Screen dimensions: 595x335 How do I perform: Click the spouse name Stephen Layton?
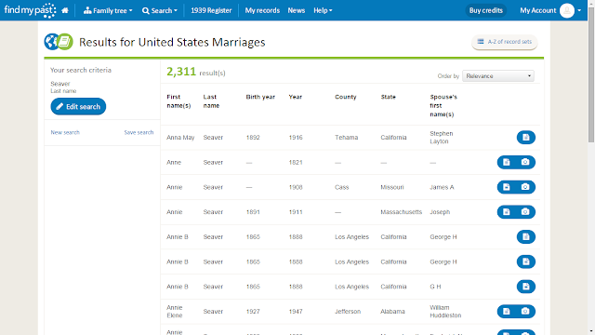pyautogui.click(x=442, y=138)
